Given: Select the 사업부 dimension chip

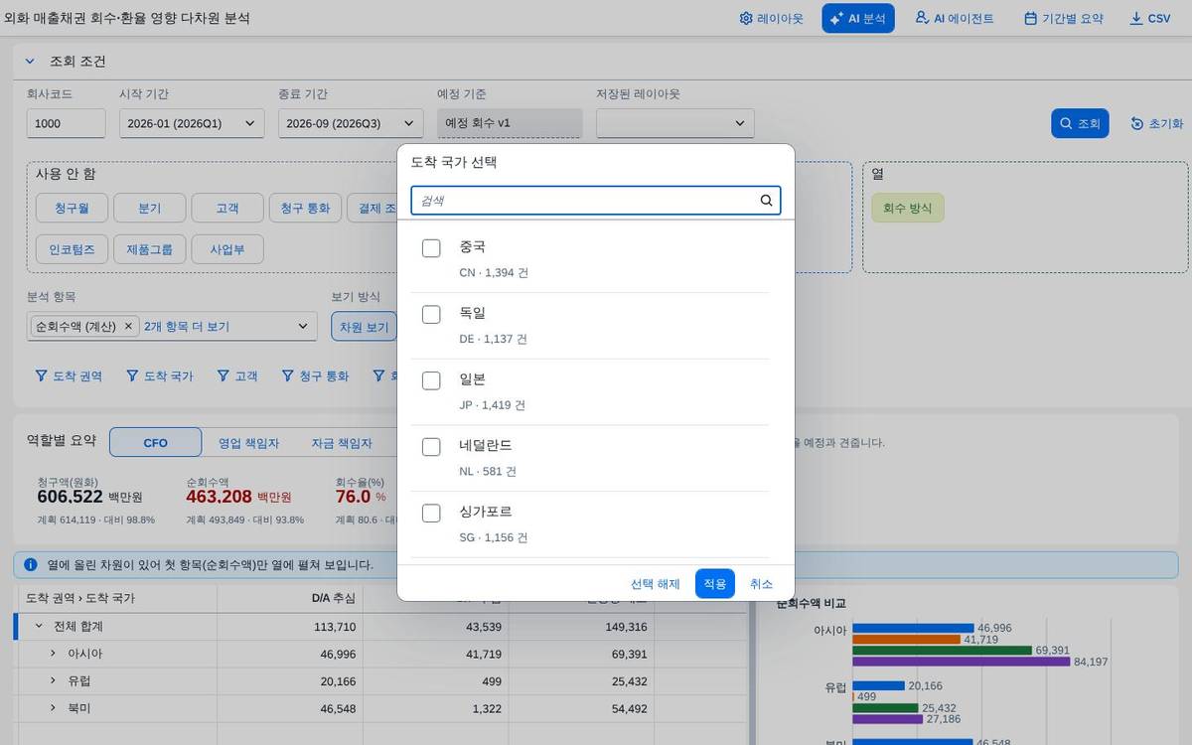Looking at the screenshot, I should 227,249.
